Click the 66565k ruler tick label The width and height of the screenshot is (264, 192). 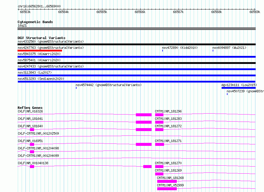point(102,12)
